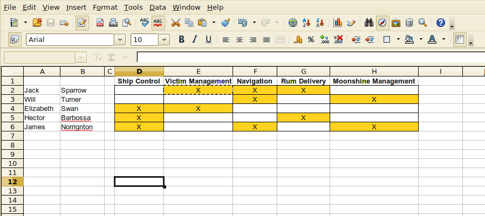Open the Styles and Formatting icon
485x216 pixels.
(15, 39)
